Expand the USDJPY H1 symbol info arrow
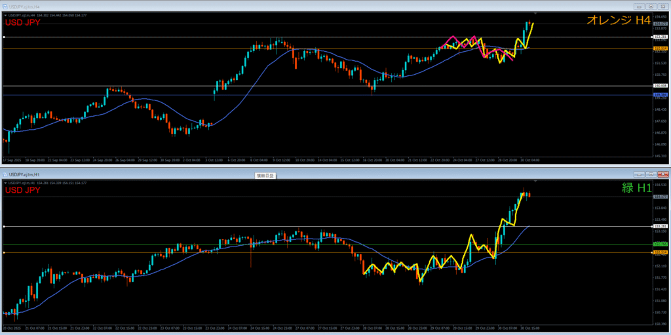 (5, 182)
